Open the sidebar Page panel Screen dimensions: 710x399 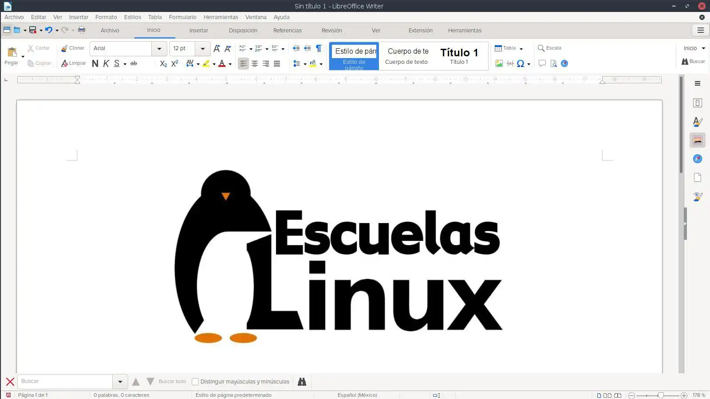coord(698,177)
